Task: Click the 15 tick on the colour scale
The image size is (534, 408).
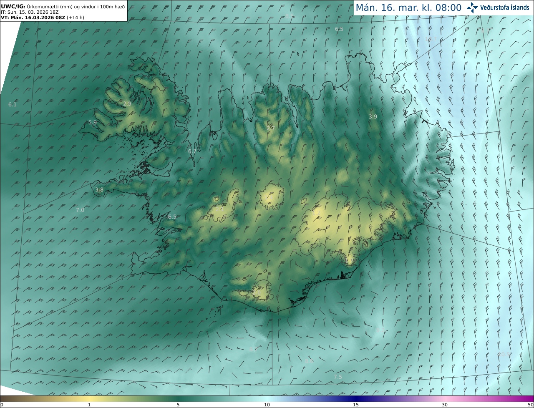Action: tap(356, 405)
